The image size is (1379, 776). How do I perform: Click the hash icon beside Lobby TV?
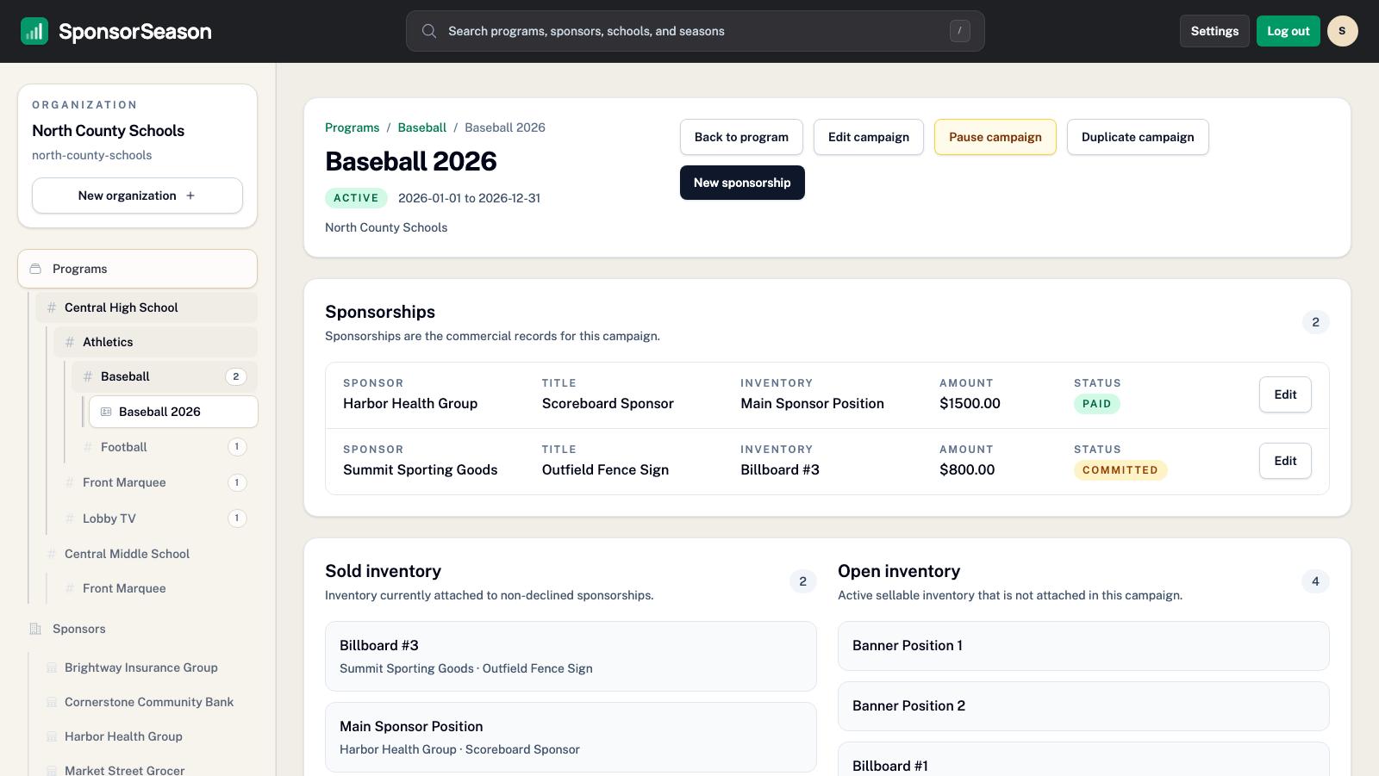click(69, 518)
